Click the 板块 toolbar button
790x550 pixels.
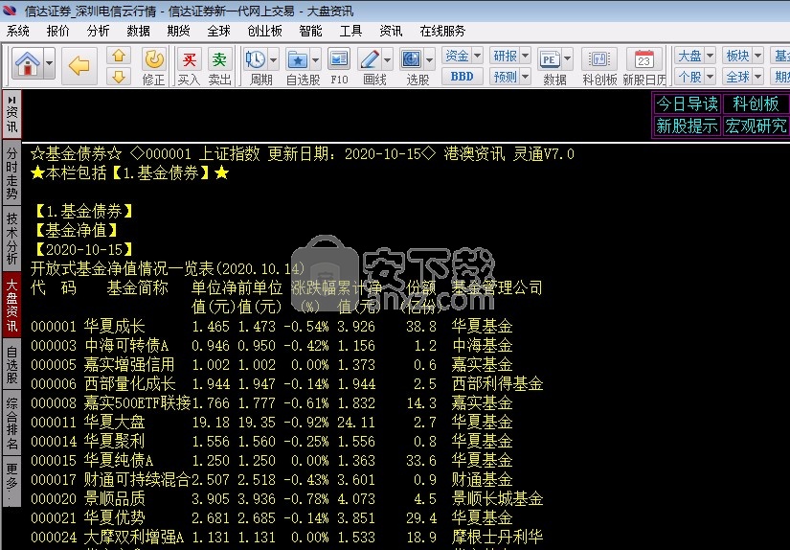[737, 56]
